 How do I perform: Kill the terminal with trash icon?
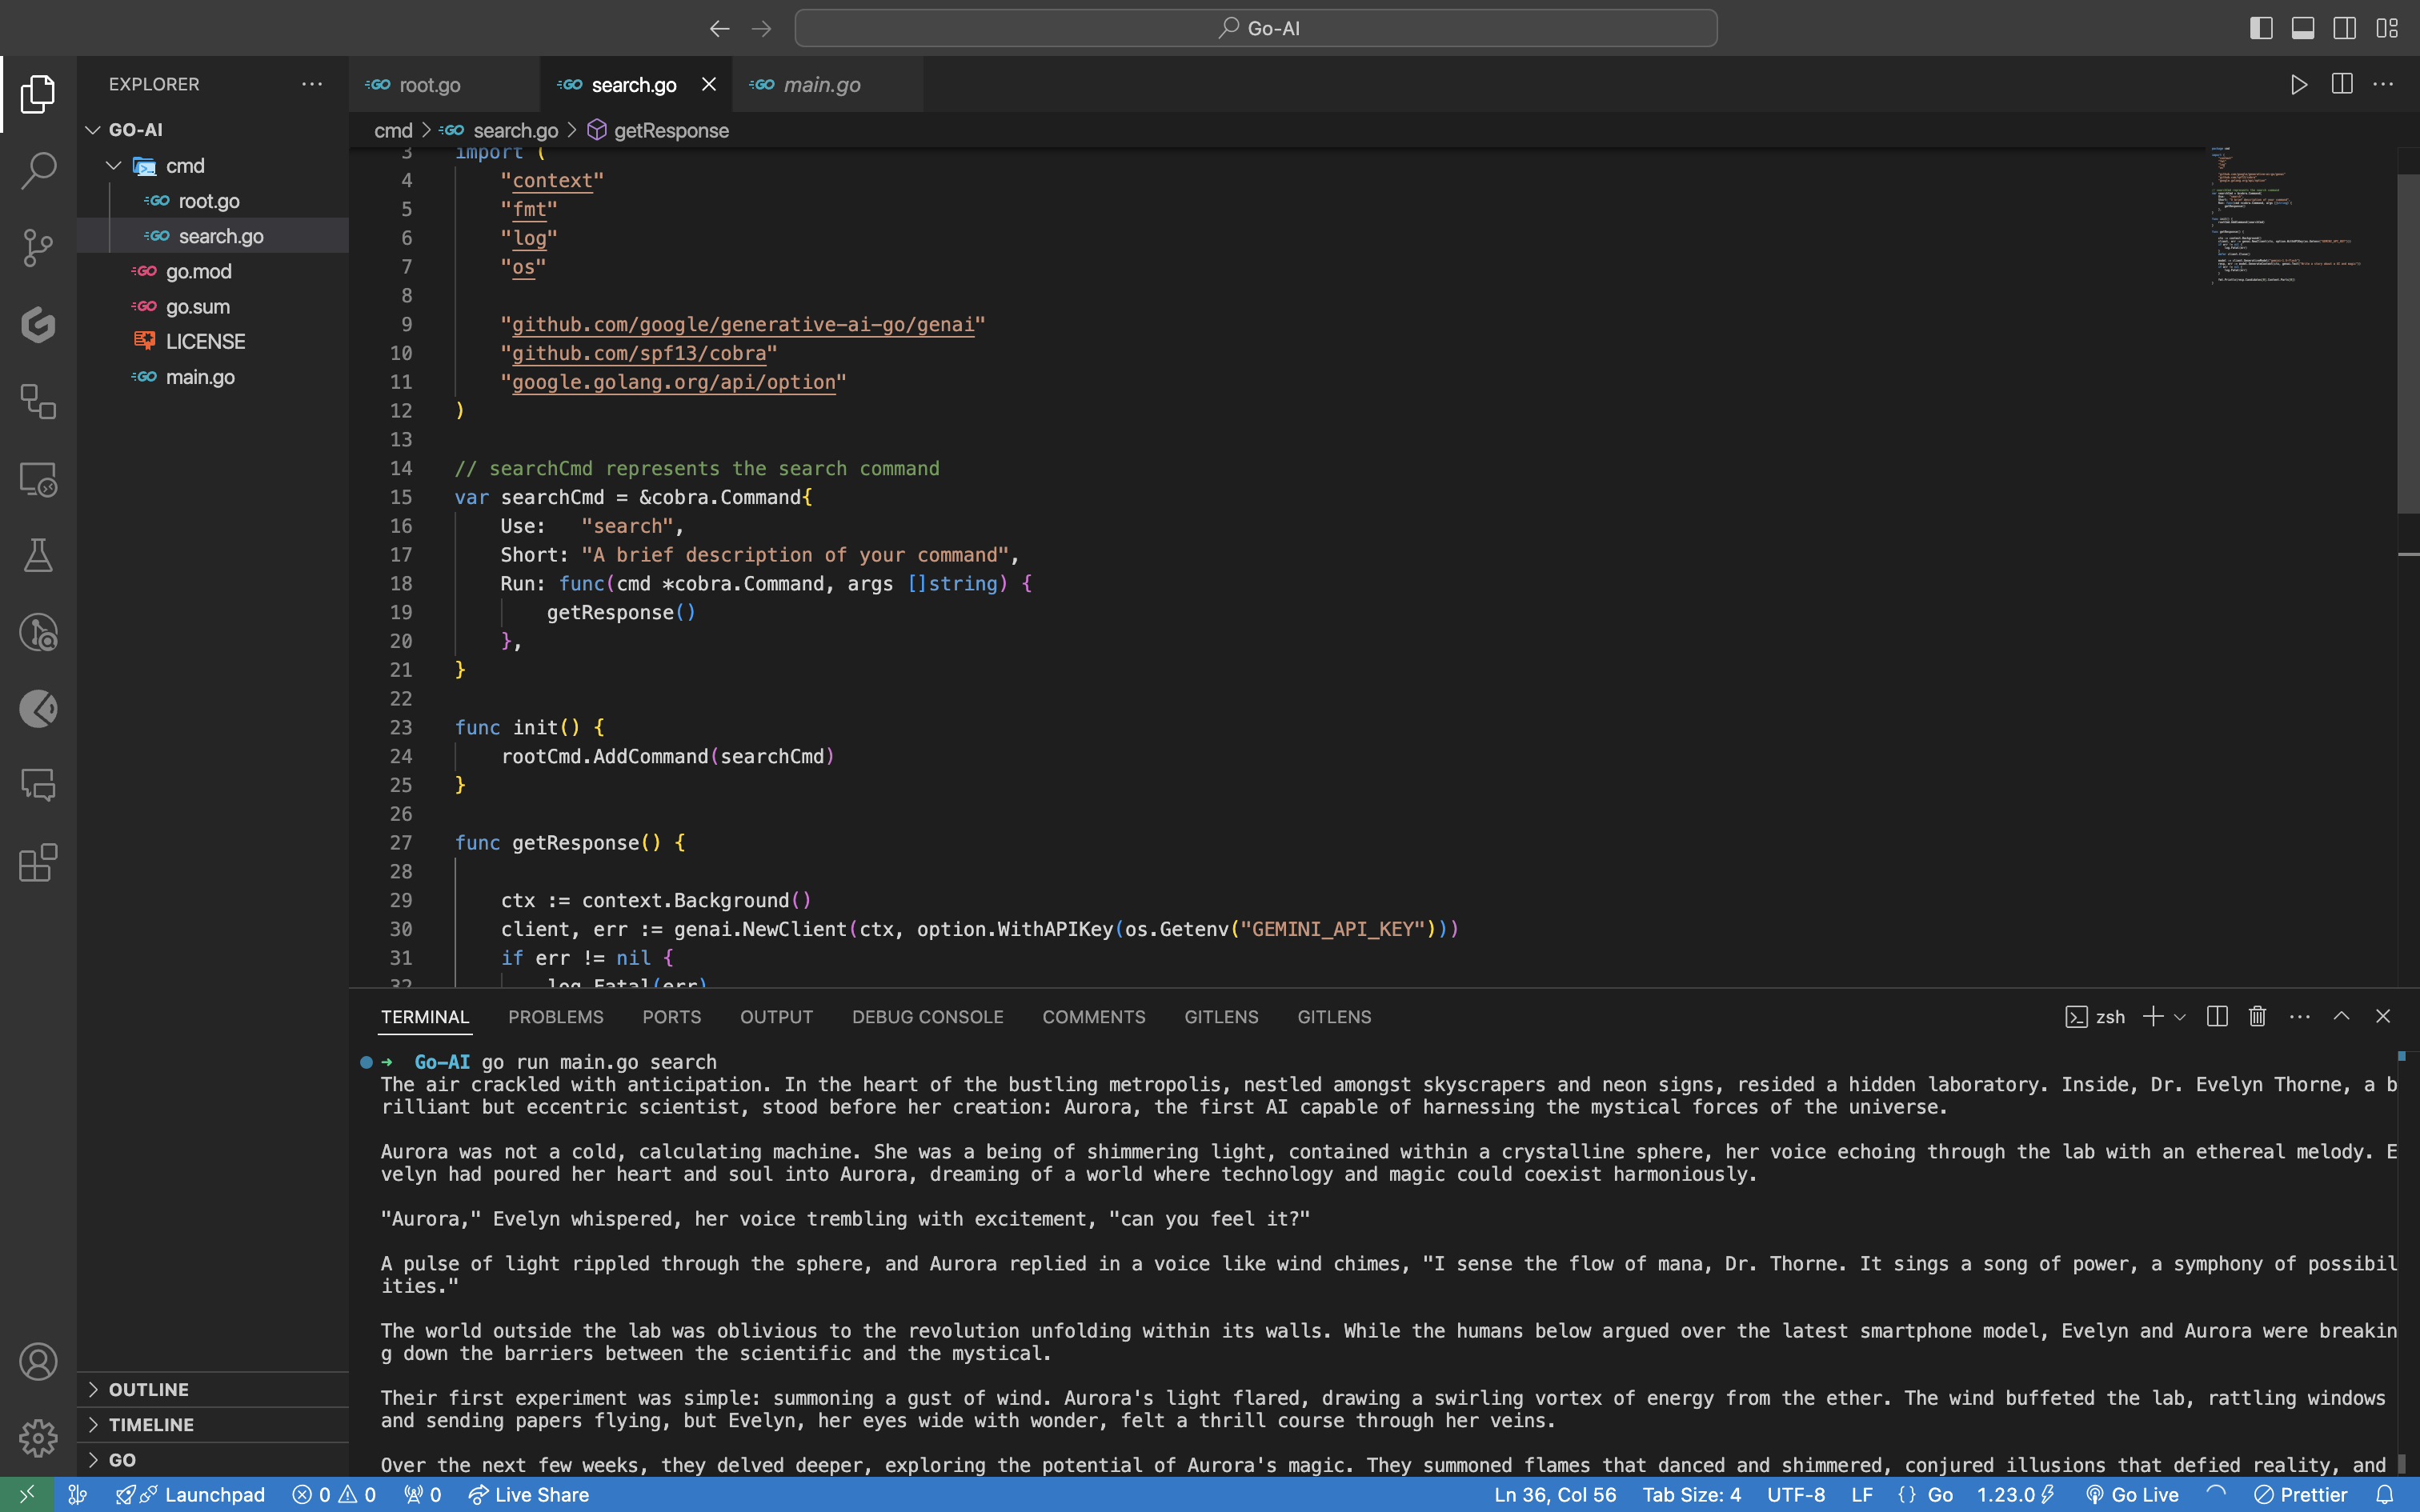pos(2257,1017)
